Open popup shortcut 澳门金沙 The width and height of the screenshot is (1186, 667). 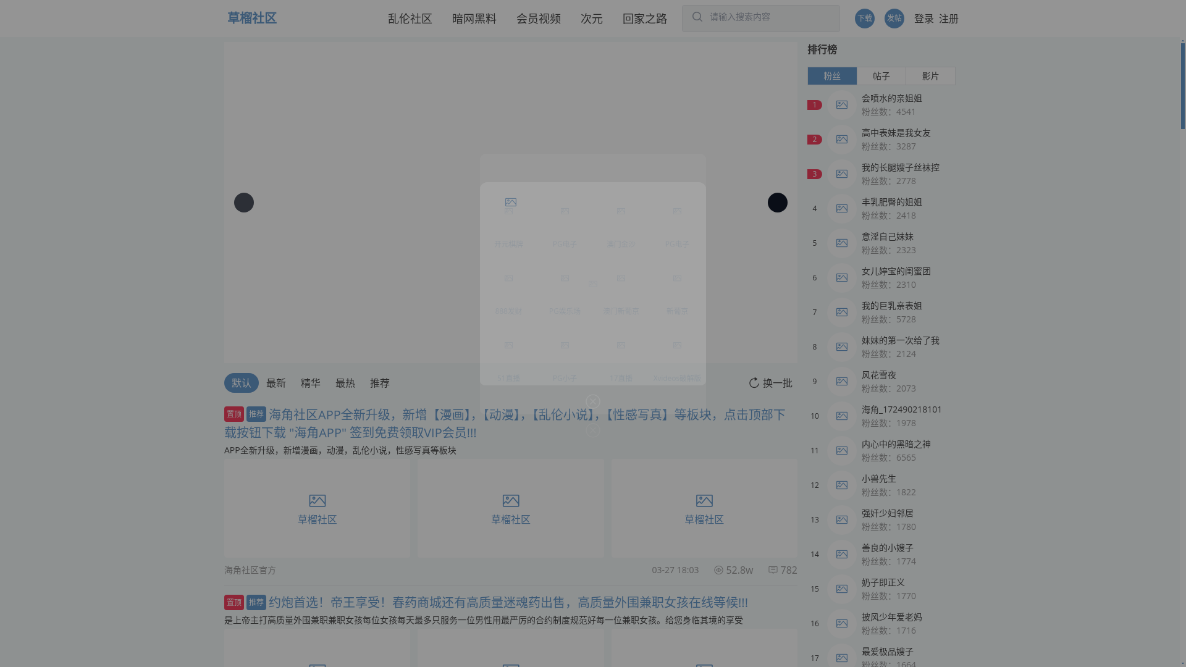(x=621, y=244)
